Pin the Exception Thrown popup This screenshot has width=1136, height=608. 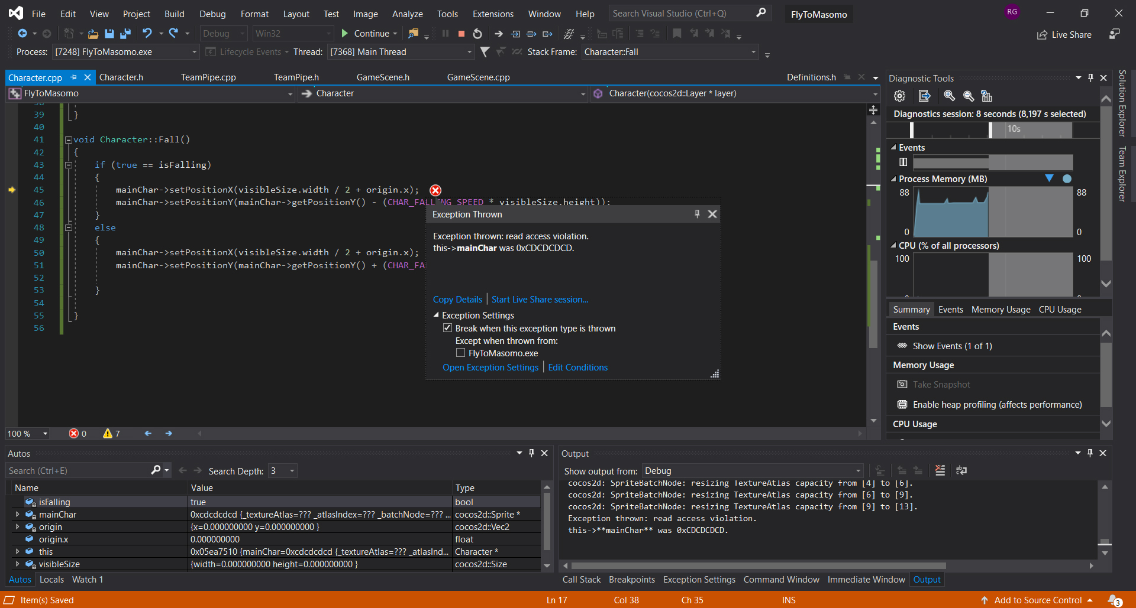pyautogui.click(x=697, y=214)
